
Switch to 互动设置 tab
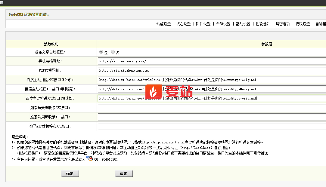(x=243, y=24)
